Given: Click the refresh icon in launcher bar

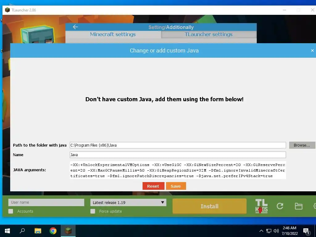Looking at the screenshot, I should pos(280,206).
